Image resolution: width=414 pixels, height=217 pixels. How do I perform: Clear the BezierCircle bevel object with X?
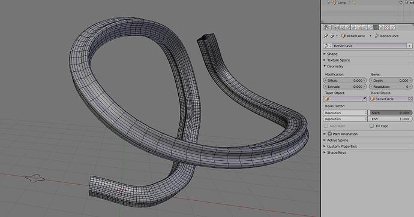tap(410, 99)
